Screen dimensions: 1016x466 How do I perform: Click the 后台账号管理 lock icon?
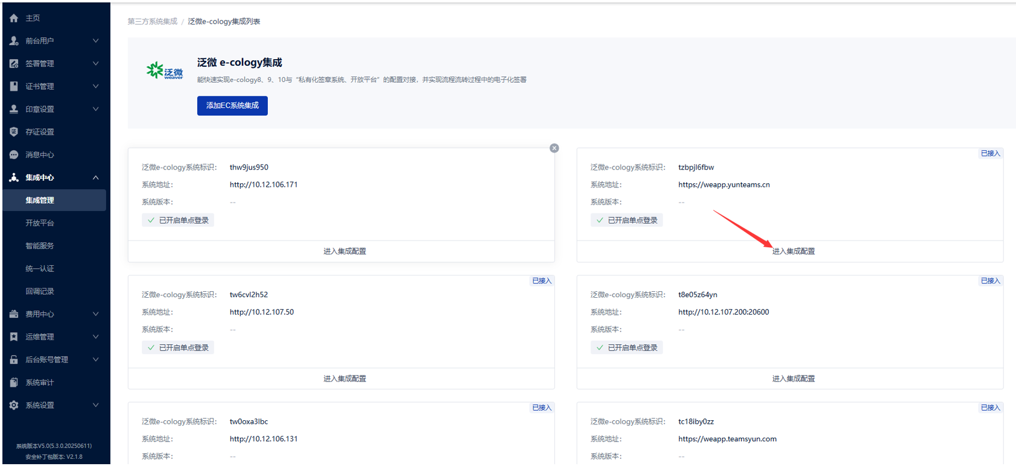pos(14,360)
